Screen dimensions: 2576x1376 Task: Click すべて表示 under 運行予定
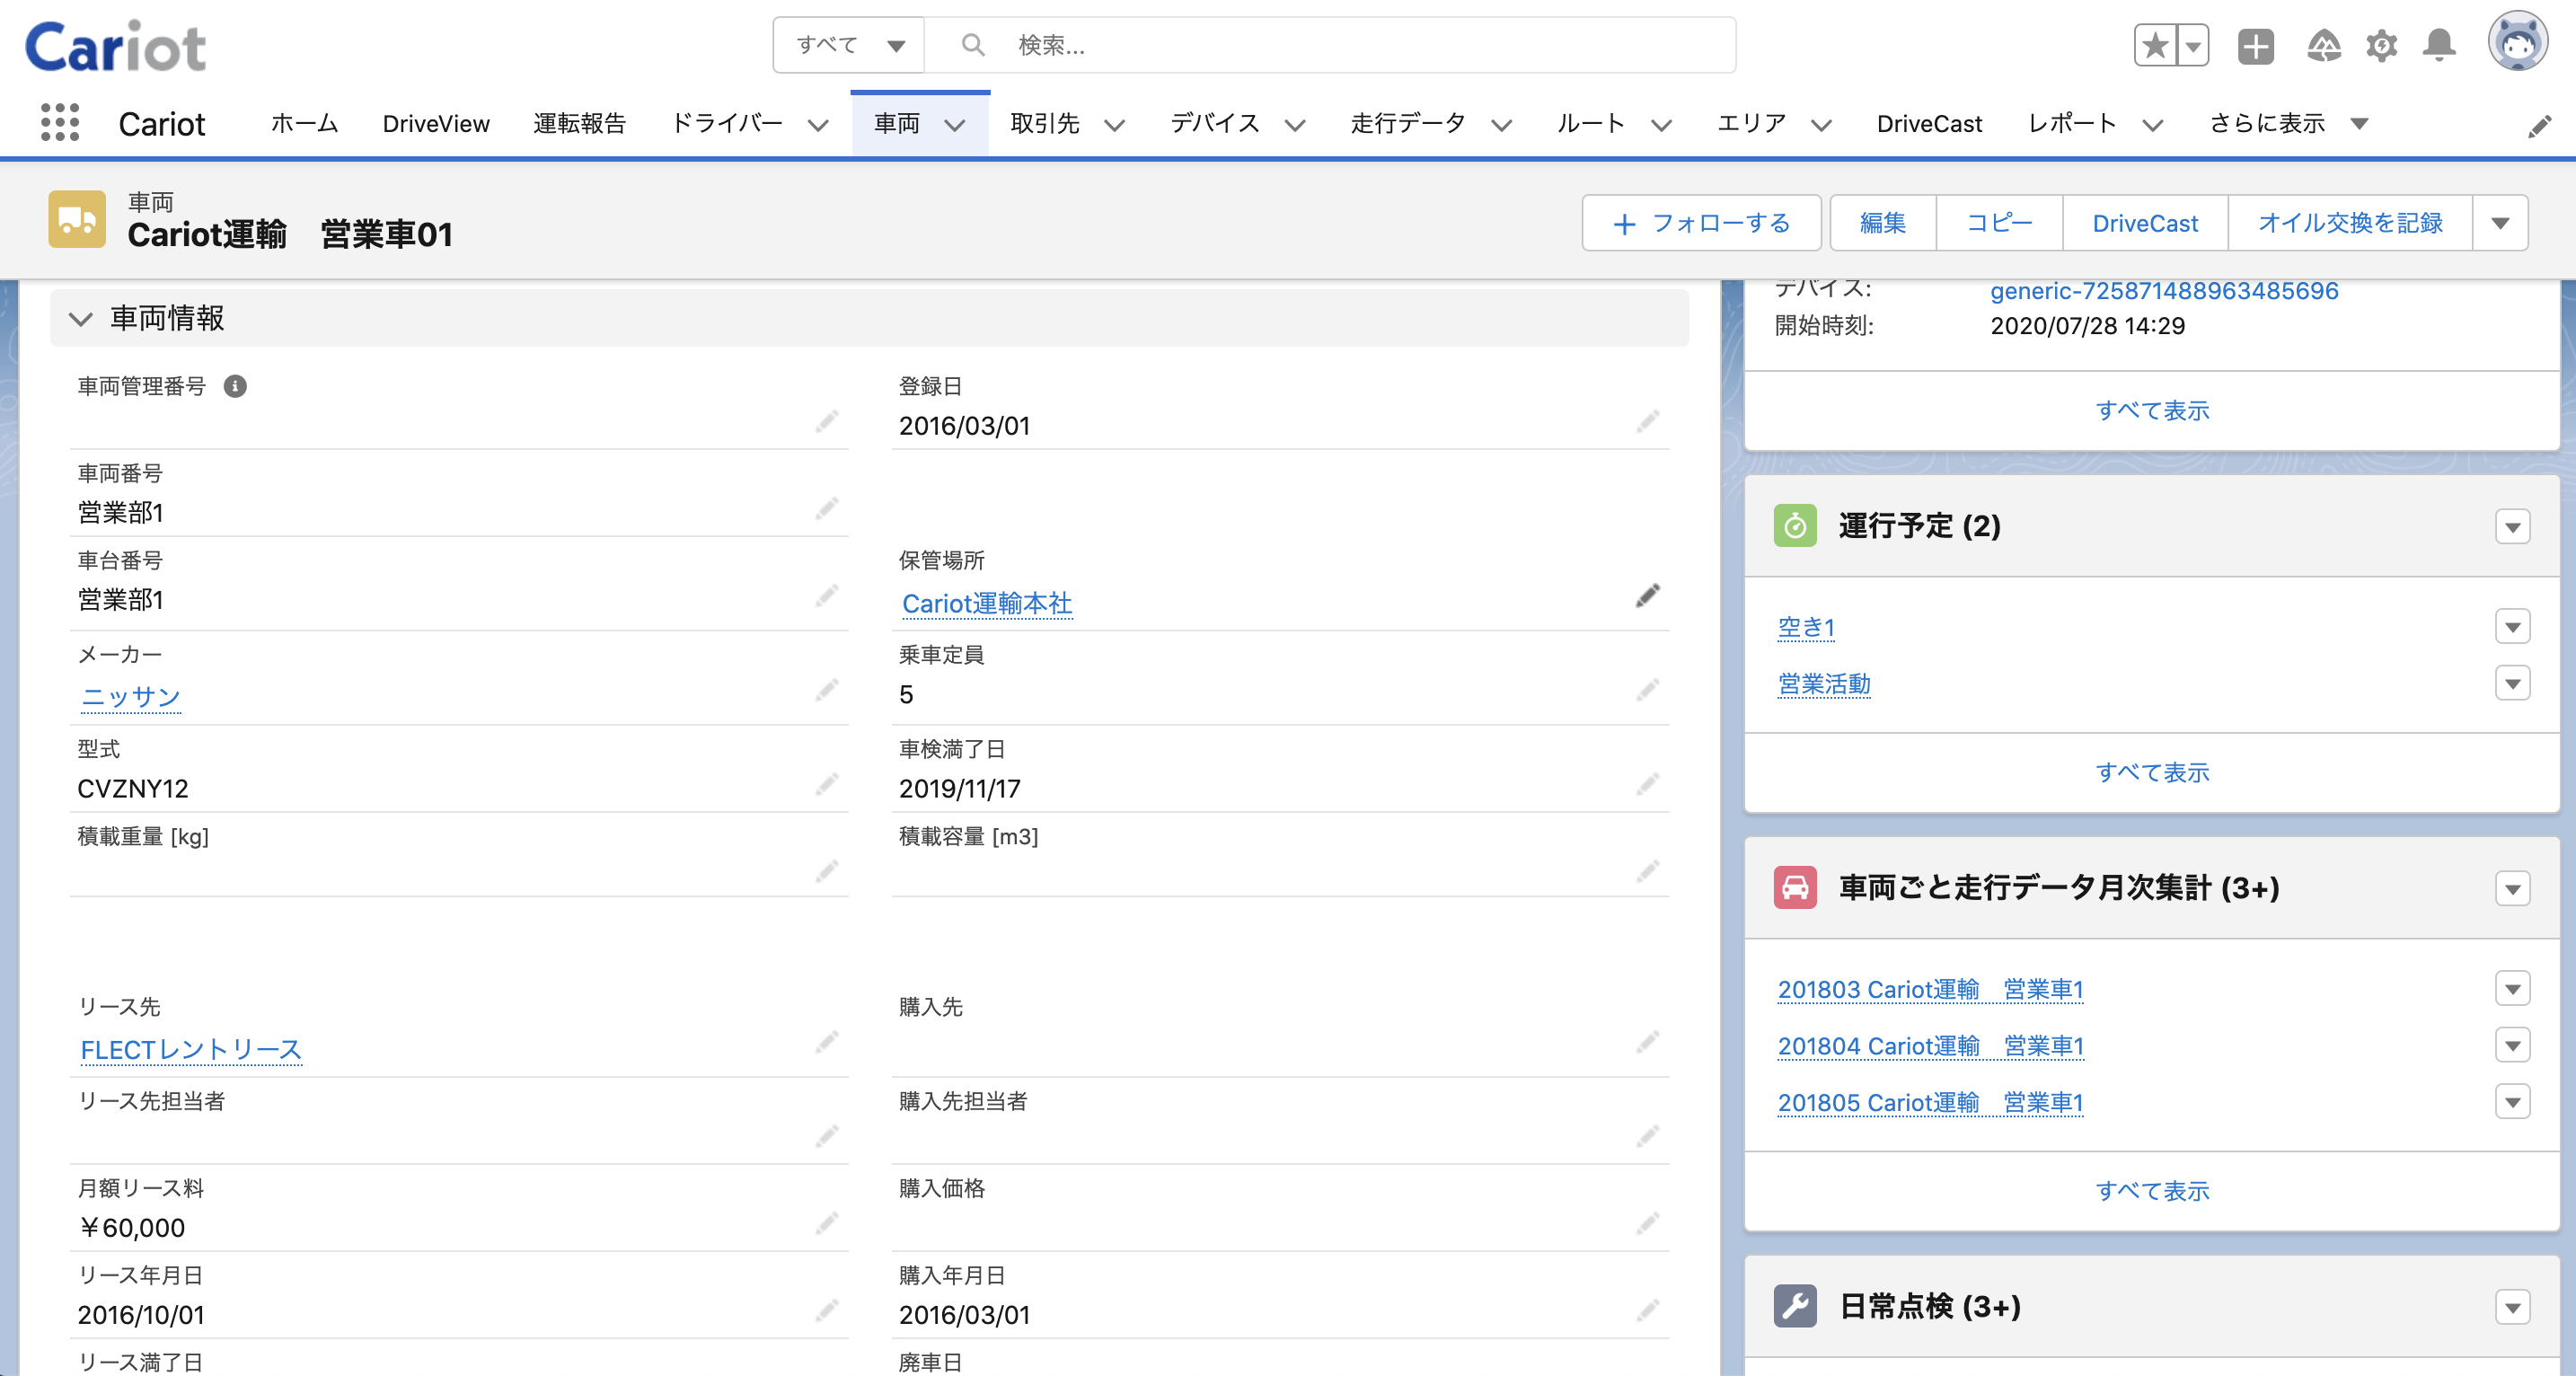pyautogui.click(x=2152, y=773)
